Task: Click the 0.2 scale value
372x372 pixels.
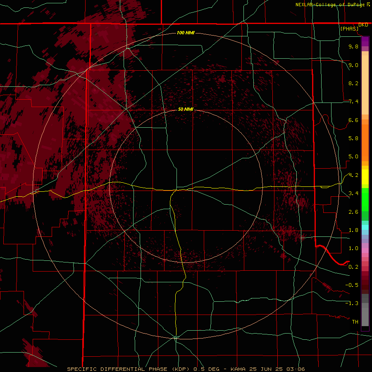Action: coord(353,267)
